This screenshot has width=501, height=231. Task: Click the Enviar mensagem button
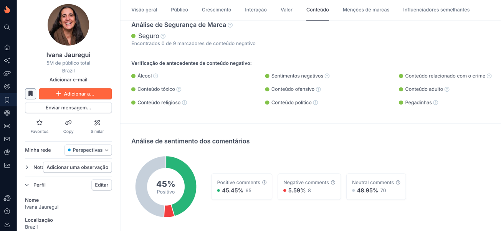coord(68,108)
